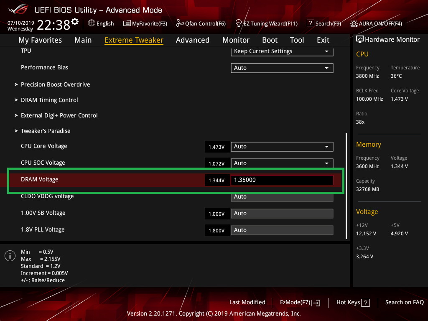Viewport: 428px width, 321px height.
Task: Click Qfan Control(F6) label
Action: [x=205, y=24]
